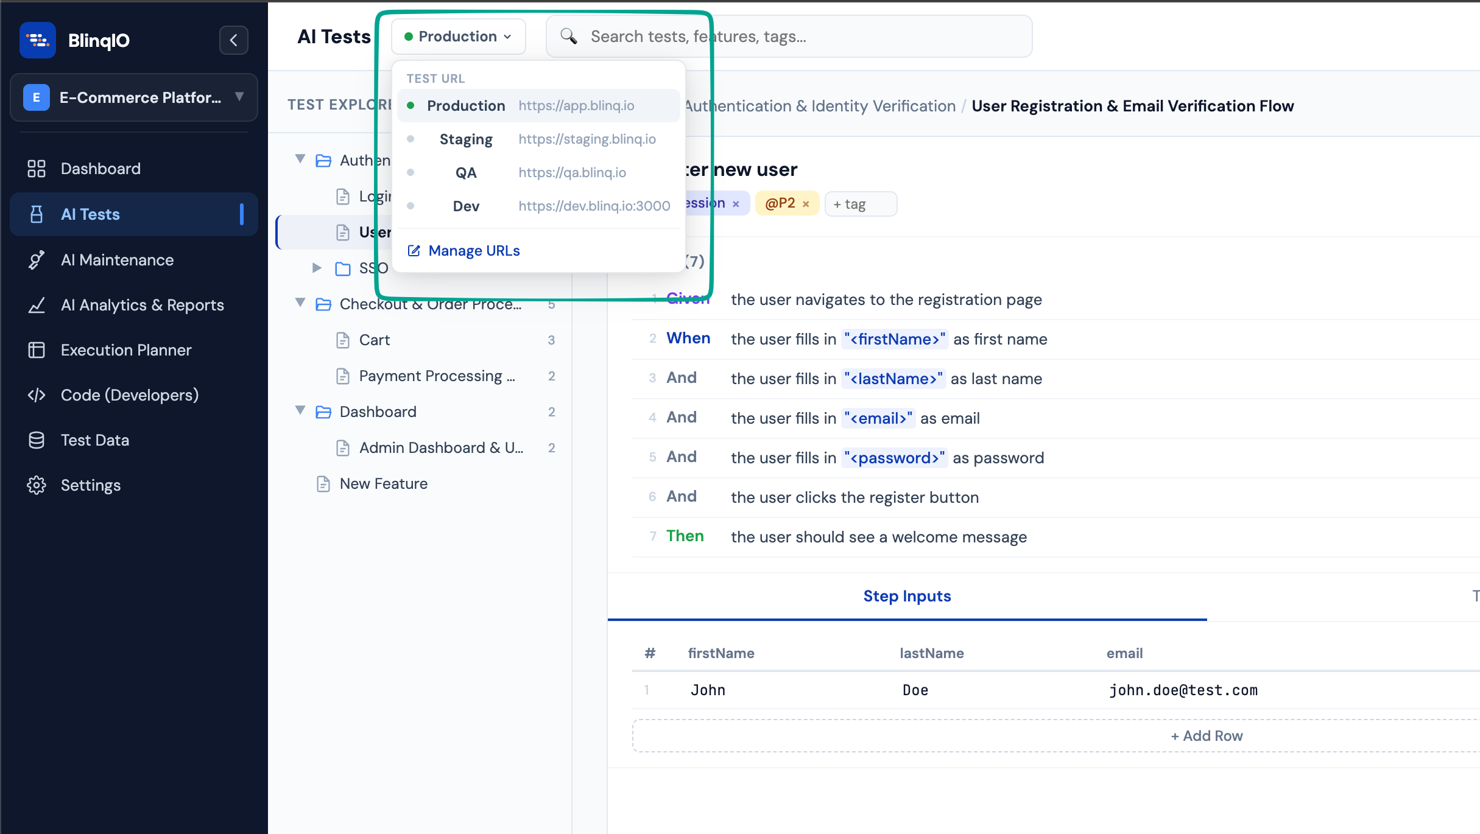Collapse the sidebar with the arrow button
The height and width of the screenshot is (834, 1480).
(234, 40)
